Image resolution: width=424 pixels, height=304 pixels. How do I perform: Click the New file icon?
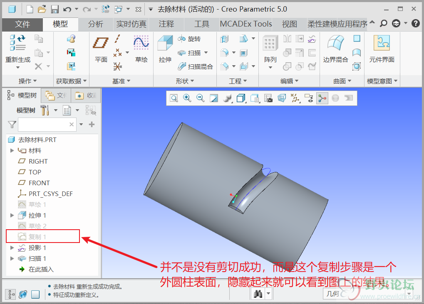30,10
